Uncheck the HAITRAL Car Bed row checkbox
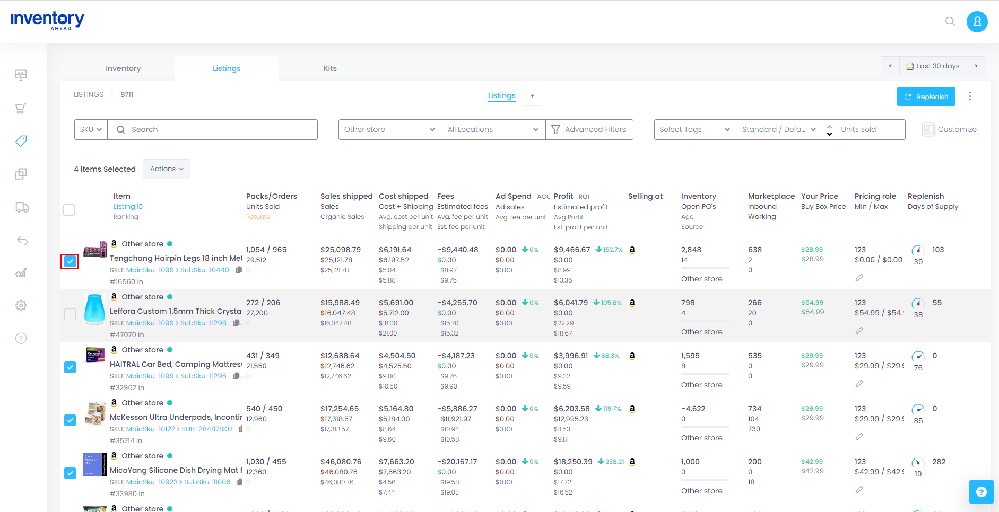The image size is (999, 512). pyautogui.click(x=70, y=367)
